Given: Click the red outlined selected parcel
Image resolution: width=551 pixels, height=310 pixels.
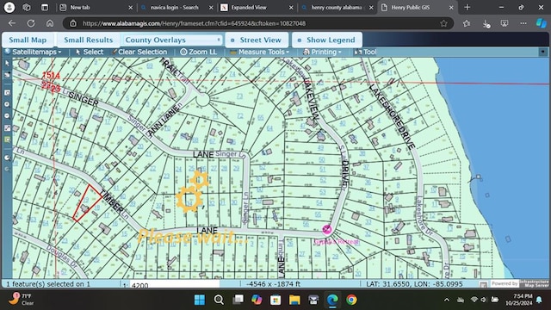Looking at the screenshot, I should point(88,203).
